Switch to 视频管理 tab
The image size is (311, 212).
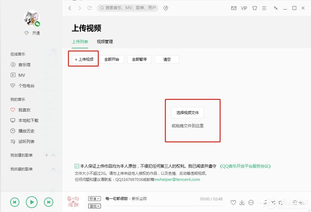point(105,41)
